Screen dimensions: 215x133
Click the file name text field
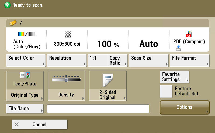coord(98,109)
